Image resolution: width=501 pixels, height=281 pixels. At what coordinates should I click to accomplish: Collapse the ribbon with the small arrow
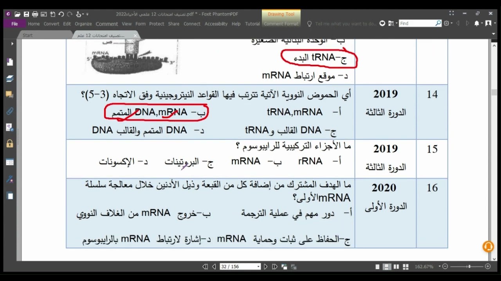point(494,33)
